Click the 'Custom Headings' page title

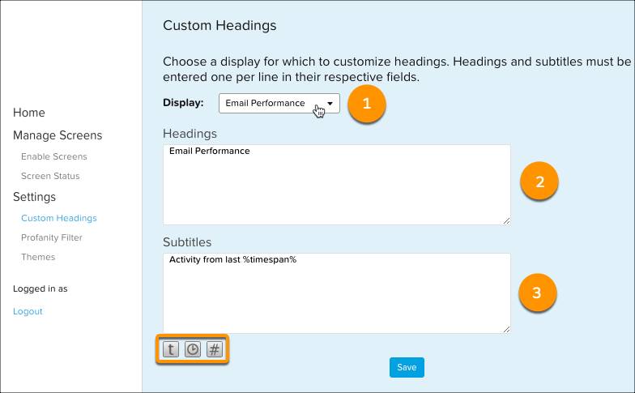pos(219,25)
